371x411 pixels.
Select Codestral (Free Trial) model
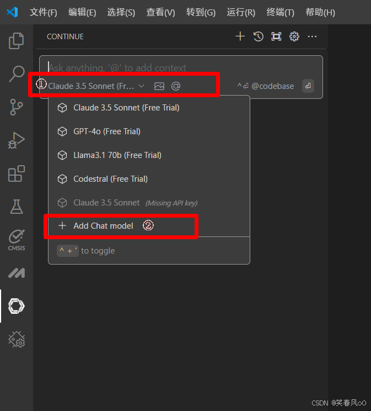pos(149,179)
